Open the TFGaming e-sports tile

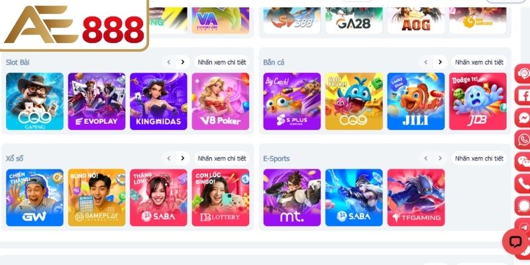[416, 197]
